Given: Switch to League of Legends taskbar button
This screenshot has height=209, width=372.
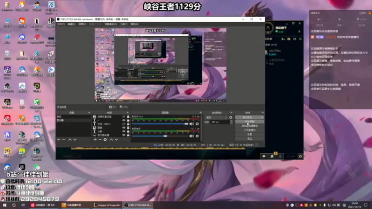Looking at the screenshot, I should [106, 205].
